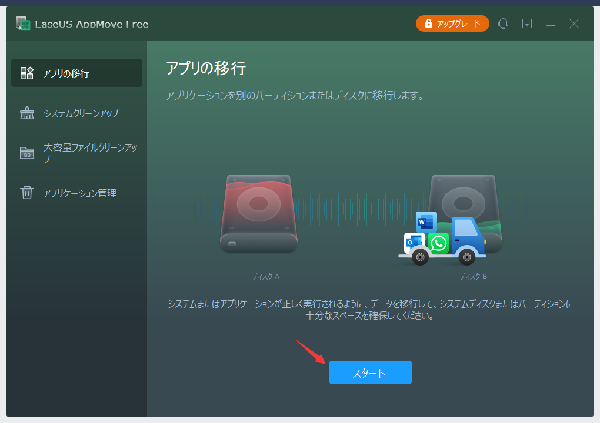Click the Word icon on the truck
The image size is (600, 423).
(425, 222)
